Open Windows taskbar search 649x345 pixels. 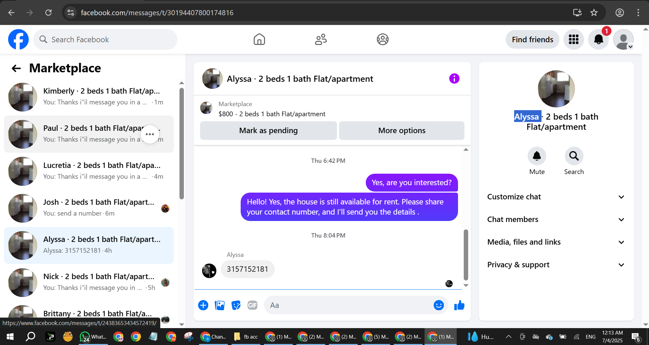30,337
